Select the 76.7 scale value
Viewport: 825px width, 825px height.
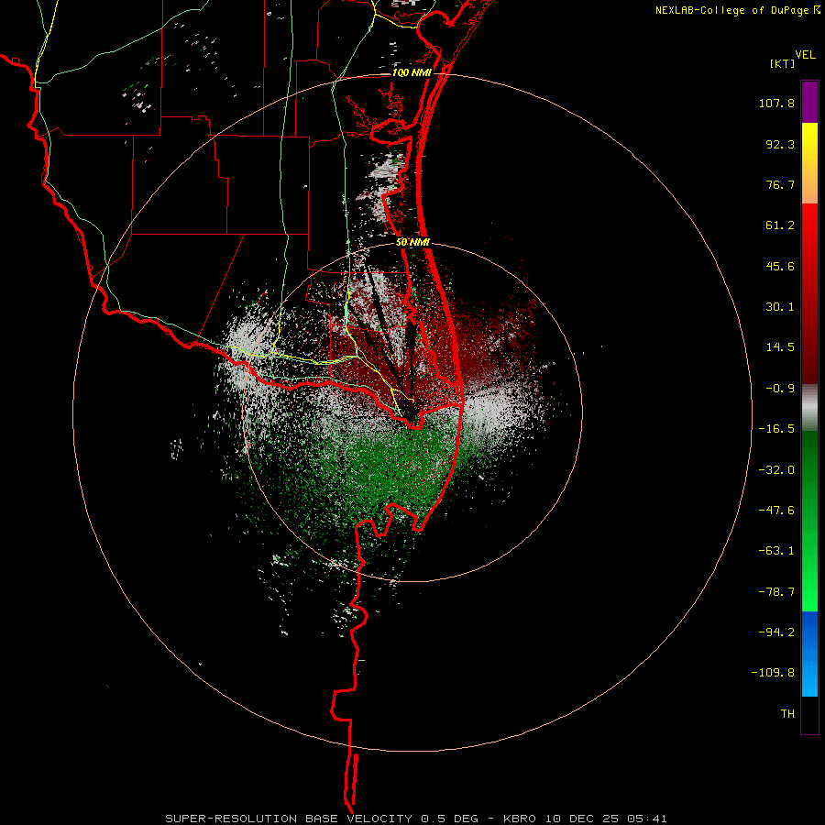point(780,184)
